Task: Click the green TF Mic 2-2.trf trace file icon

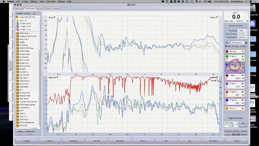Action: tap(17, 24)
